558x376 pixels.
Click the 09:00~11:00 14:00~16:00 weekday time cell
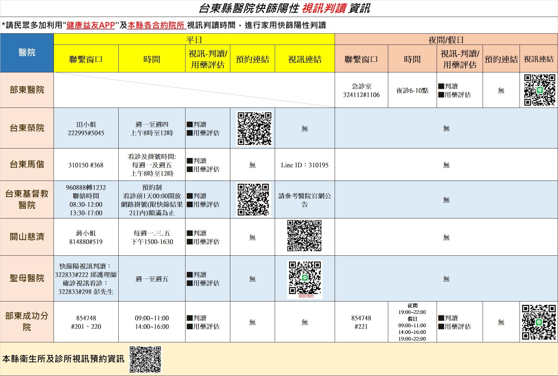pyautogui.click(x=152, y=322)
